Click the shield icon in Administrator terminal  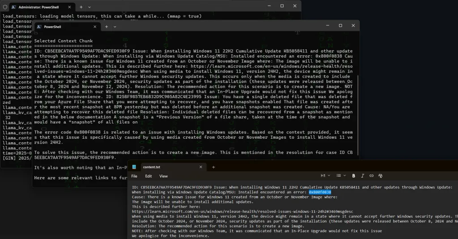[5, 7]
